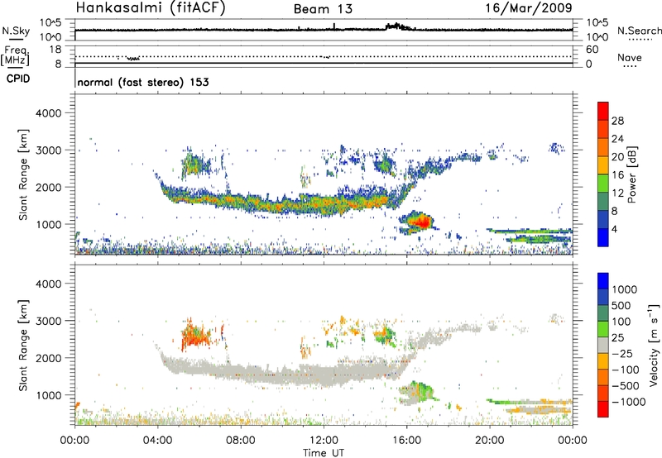The image size is (662, 458).
Task: Click the "25" tick on Velocity colorbar
Action: (x=618, y=337)
